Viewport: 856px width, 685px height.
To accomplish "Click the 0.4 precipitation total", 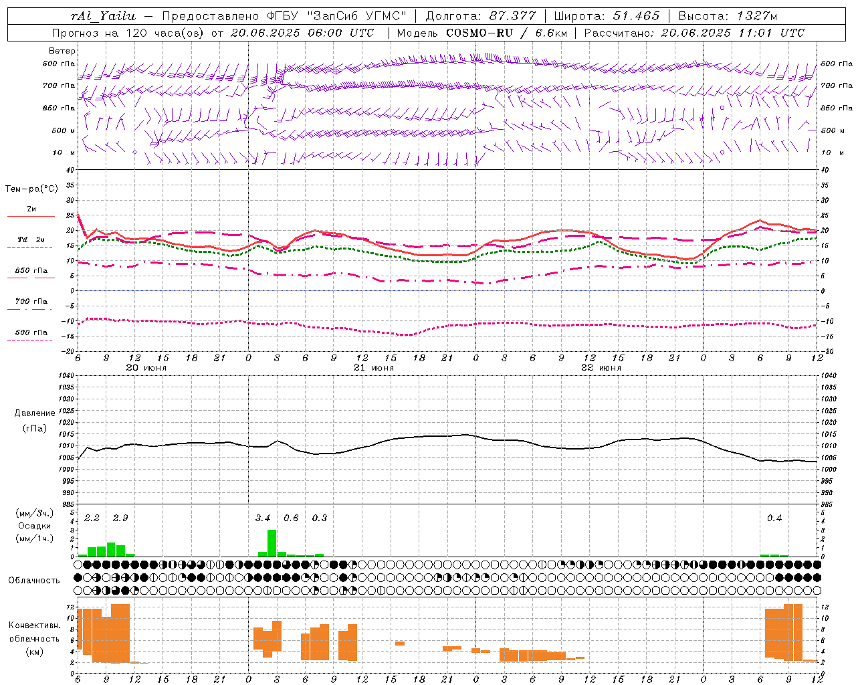I will (x=774, y=518).
